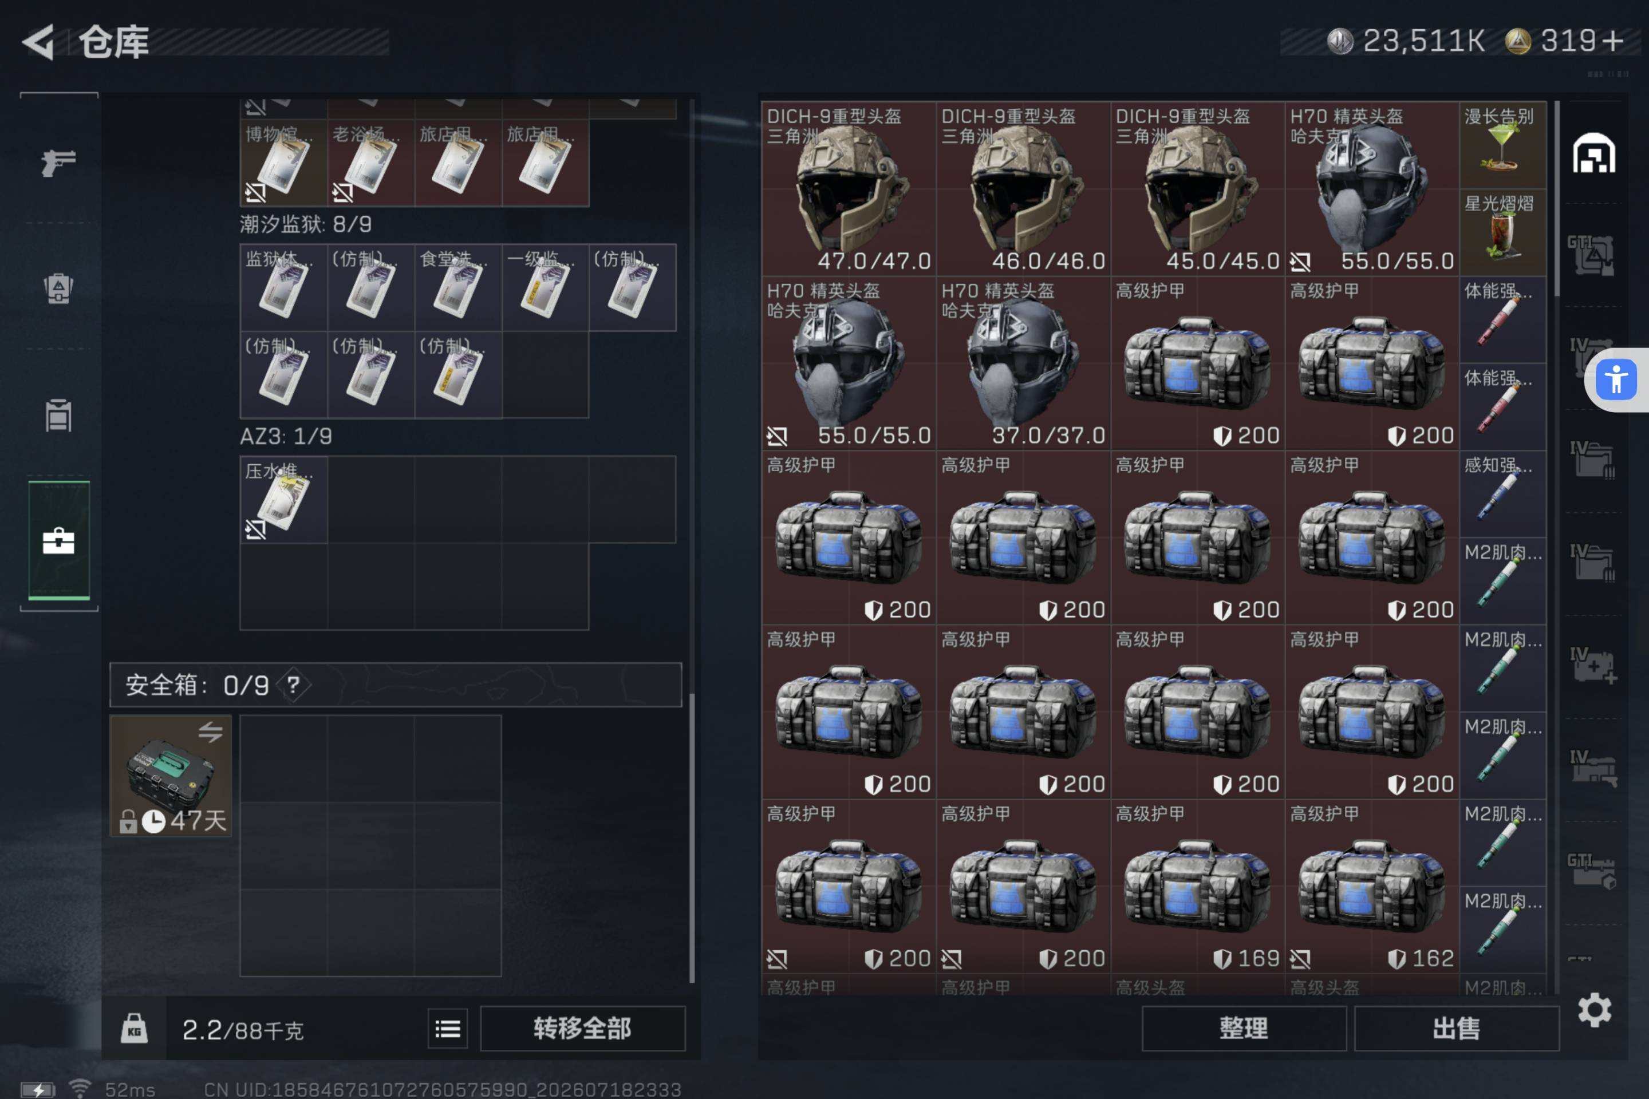1649x1099 pixels.
Task: Add gold currency with the plus icon
Action: point(1615,41)
